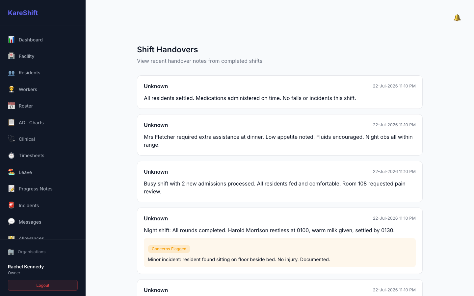Click the Timesheets stopwatch icon
The image size is (474, 296).
(11, 156)
